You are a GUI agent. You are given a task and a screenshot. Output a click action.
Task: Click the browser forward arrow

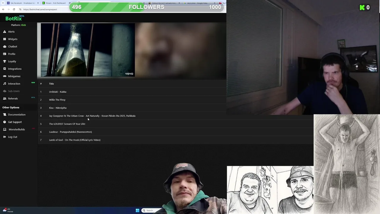(8, 9)
